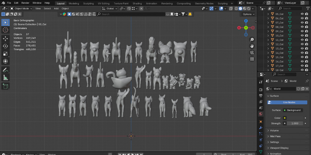This screenshot has height=155, width=311.
Task: Open the Global transform orientation dropdown
Action: [110, 9]
